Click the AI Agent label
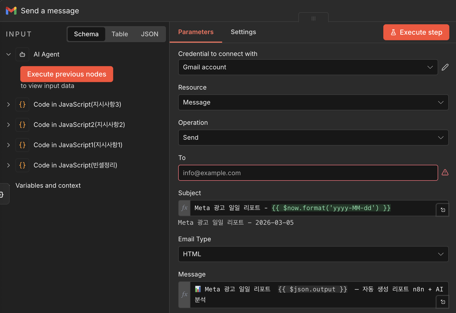This screenshot has width=456, height=313. (47, 54)
